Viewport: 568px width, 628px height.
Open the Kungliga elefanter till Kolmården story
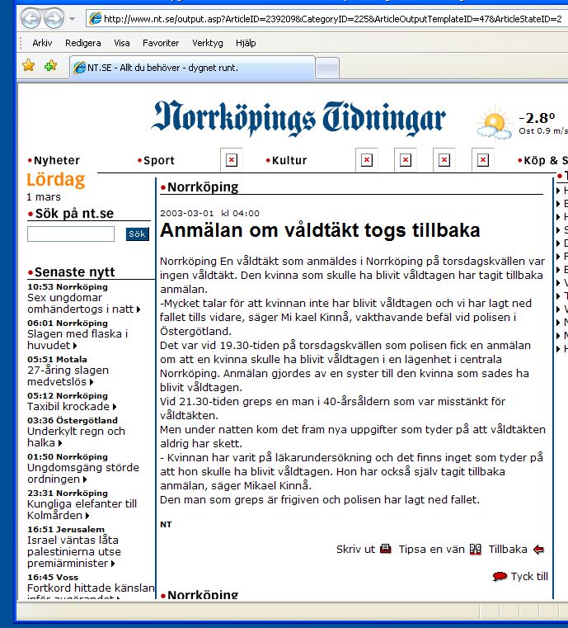(x=82, y=509)
